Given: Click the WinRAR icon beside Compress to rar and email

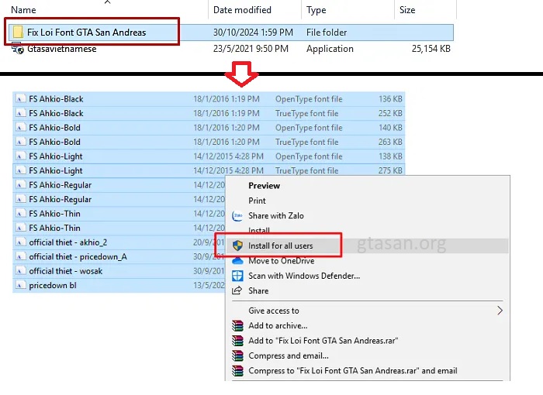Looking at the screenshot, I should point(237,371).
